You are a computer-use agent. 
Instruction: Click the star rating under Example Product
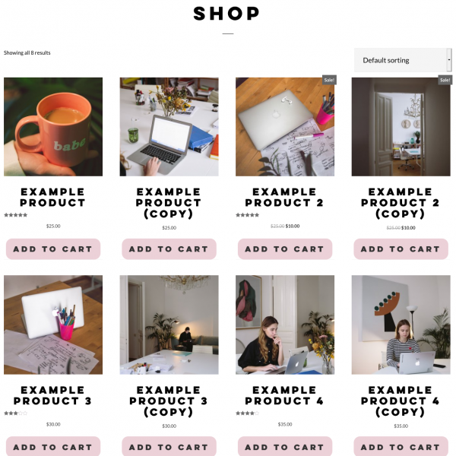click(16, 215)
